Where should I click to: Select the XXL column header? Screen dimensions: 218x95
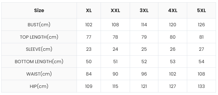click(x=115, y=10)
